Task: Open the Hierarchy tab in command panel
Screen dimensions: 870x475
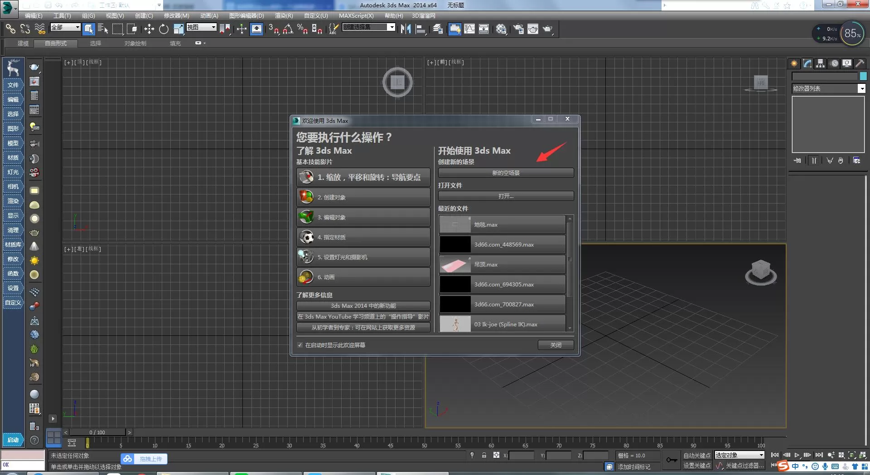Action: [820, 63]
